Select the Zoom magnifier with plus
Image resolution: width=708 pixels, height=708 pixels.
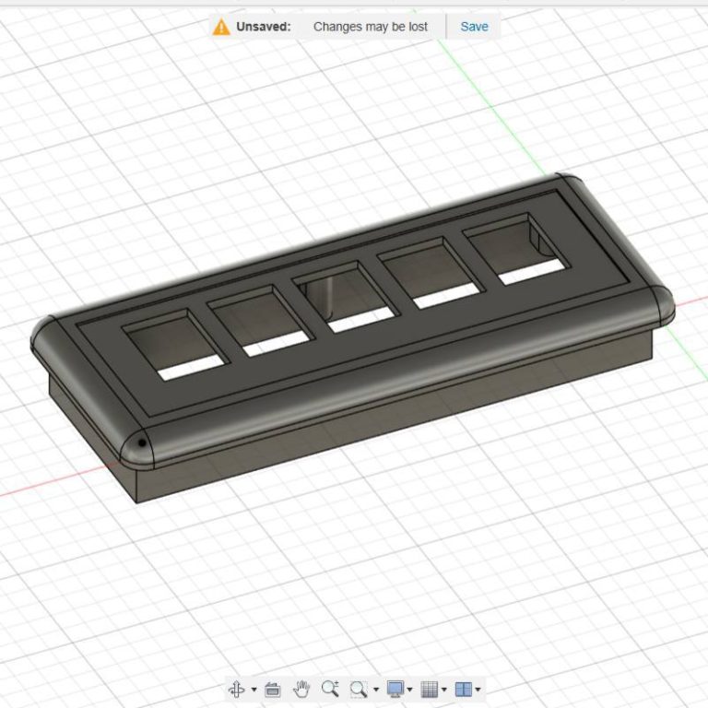pyautogui.click(x=330, y=689)
